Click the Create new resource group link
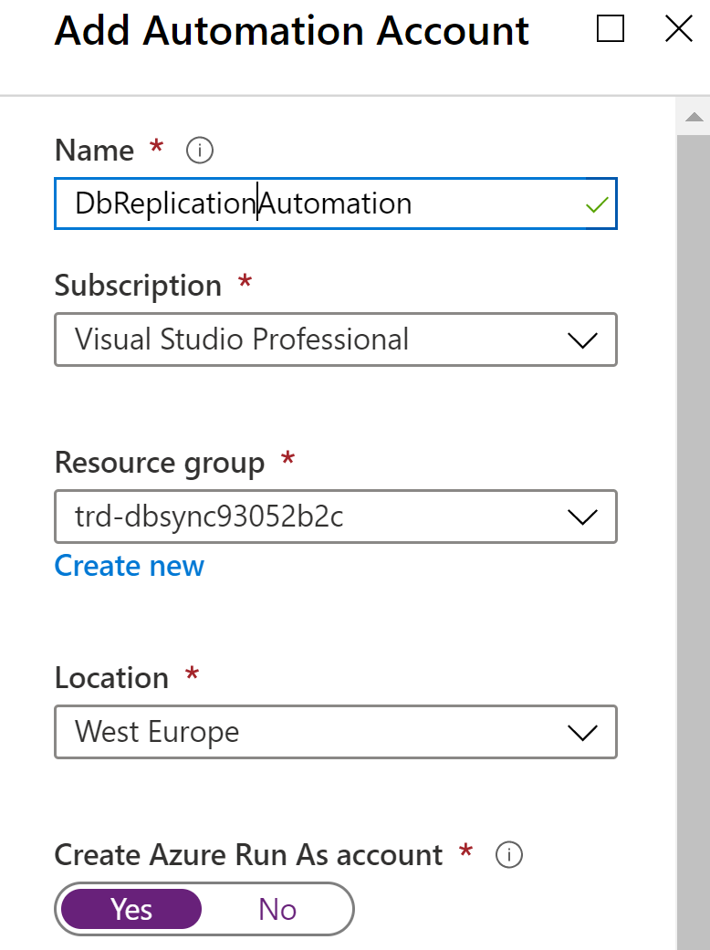The height and width of the screenshot is (950, 710). pos(130,566)
